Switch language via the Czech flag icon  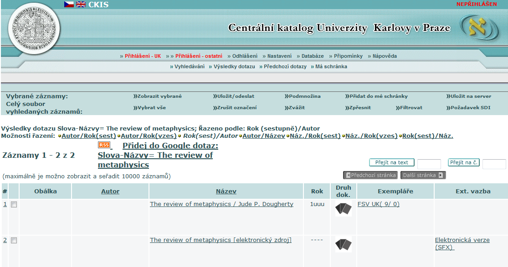69,4
